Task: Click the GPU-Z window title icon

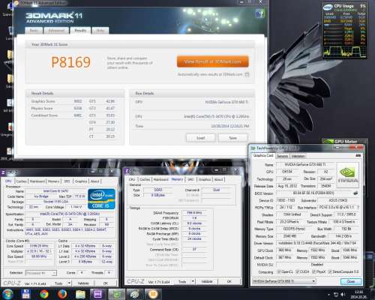Action: pos(253,148)
